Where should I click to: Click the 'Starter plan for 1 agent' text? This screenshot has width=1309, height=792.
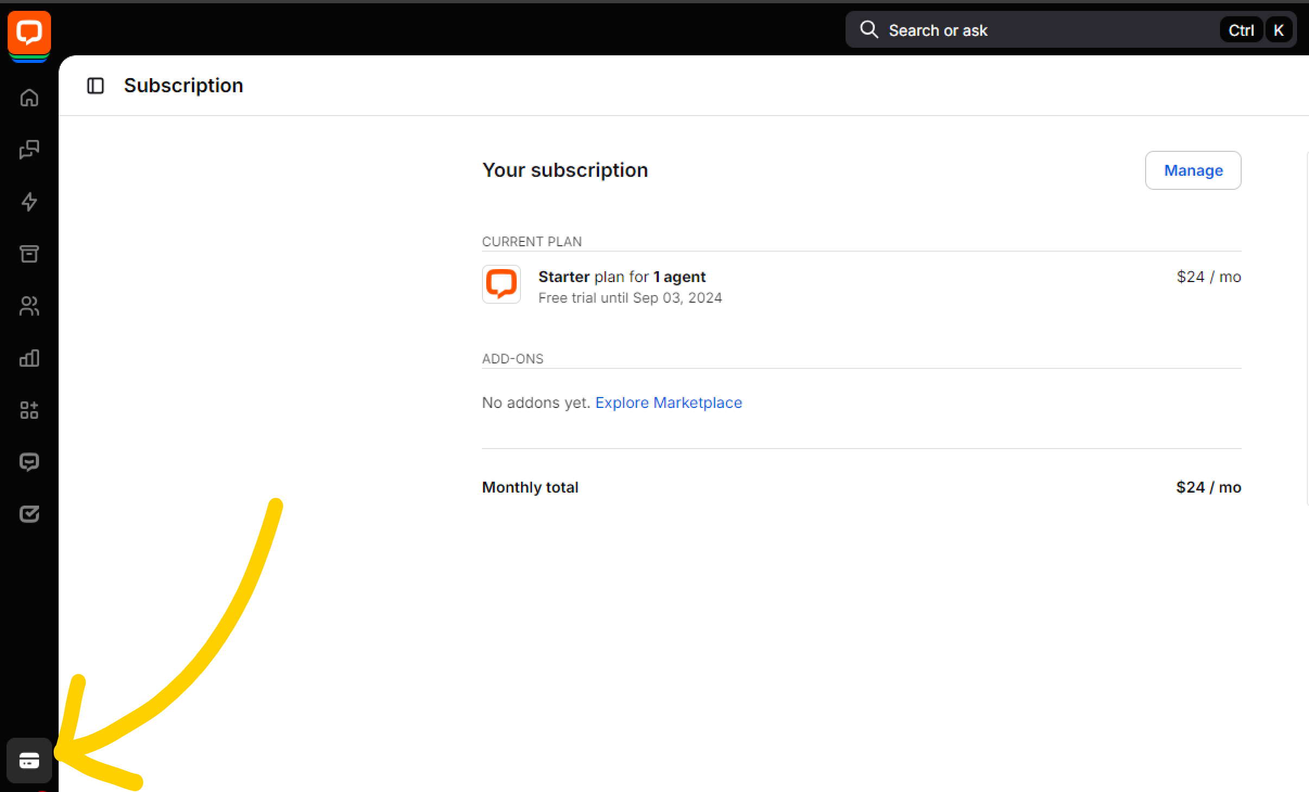coord(621,277)
